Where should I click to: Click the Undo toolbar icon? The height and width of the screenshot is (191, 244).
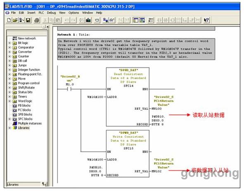(67, 20)
